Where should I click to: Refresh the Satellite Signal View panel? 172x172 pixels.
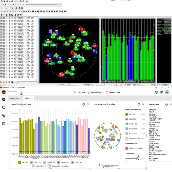click(x=84, y=104)
